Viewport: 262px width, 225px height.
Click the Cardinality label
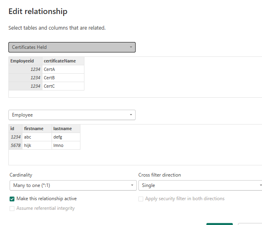pos(21,175)
